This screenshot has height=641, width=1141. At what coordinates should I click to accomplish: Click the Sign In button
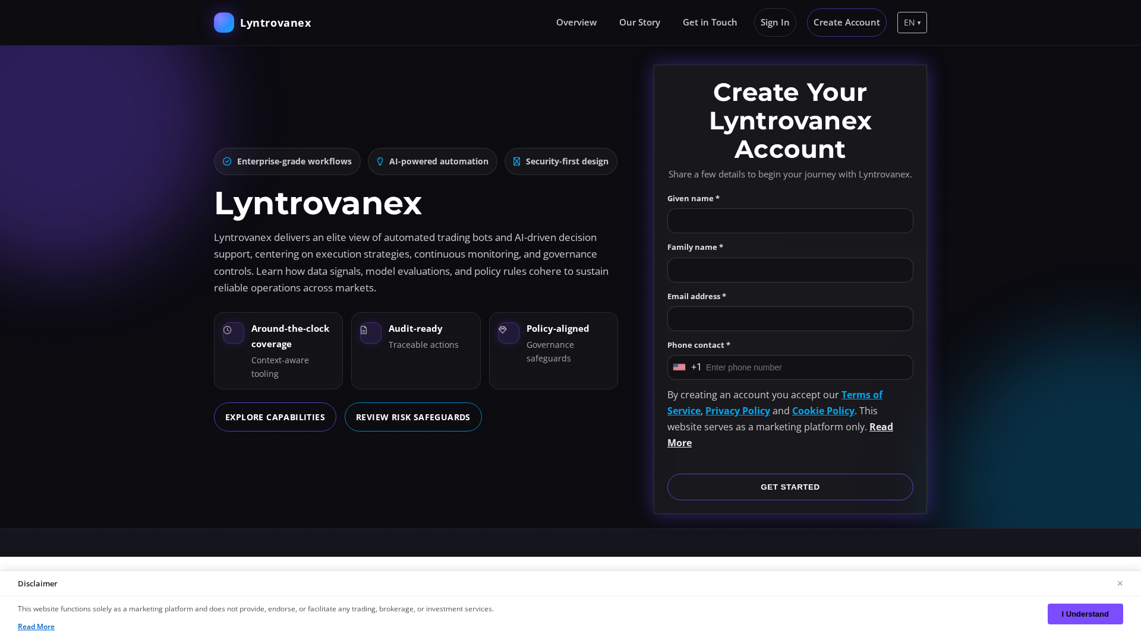tap(775, 23)
